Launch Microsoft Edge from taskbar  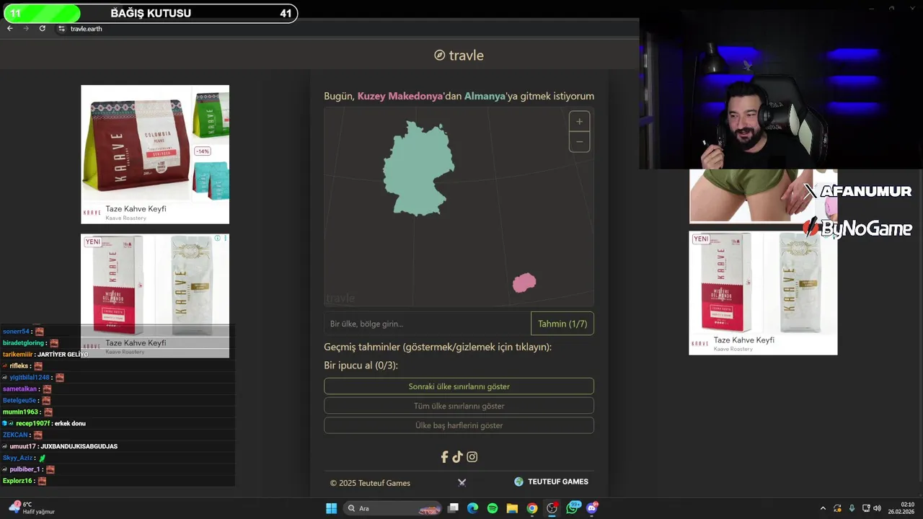click(x=472, y=508)
